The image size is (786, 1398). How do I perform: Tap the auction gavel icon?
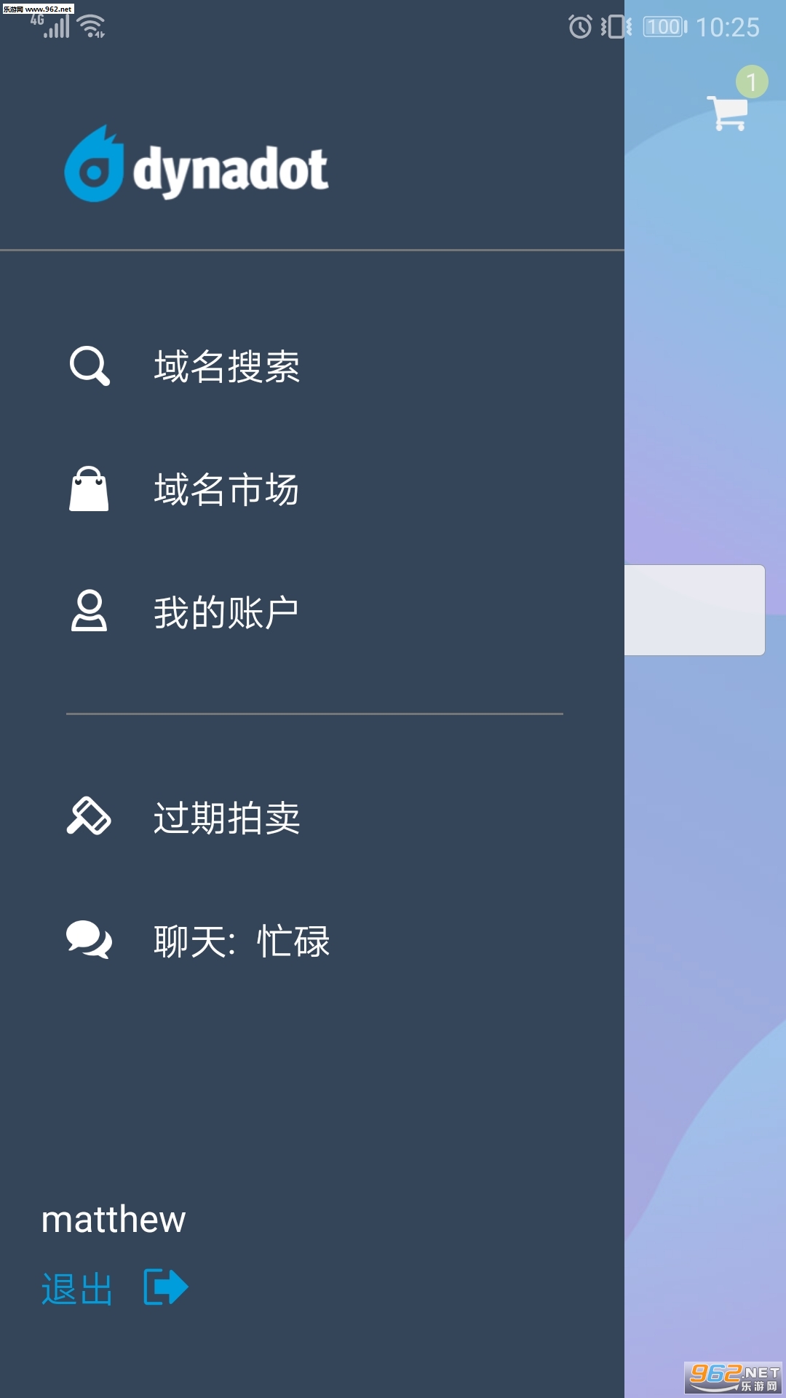[x=89, y=816]
